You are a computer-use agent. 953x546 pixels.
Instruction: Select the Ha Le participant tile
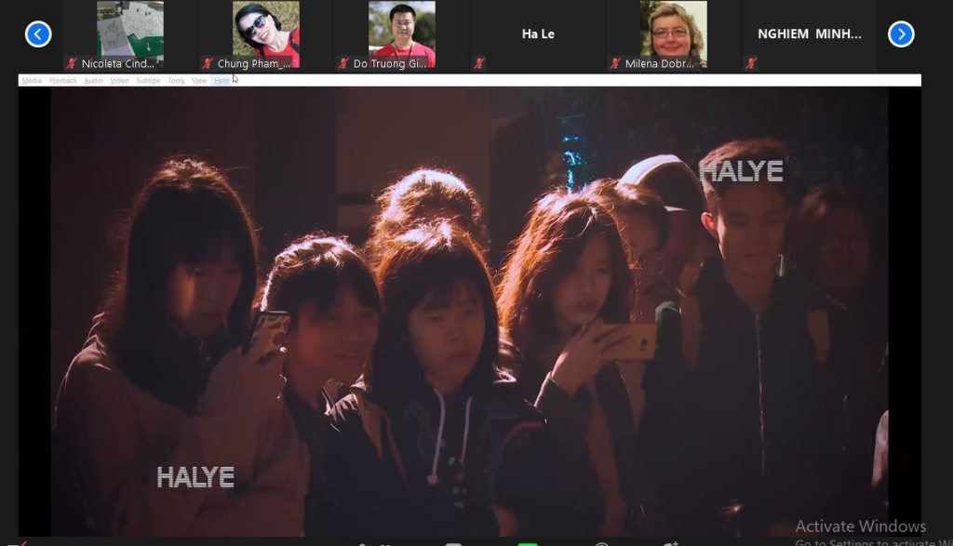538,34
